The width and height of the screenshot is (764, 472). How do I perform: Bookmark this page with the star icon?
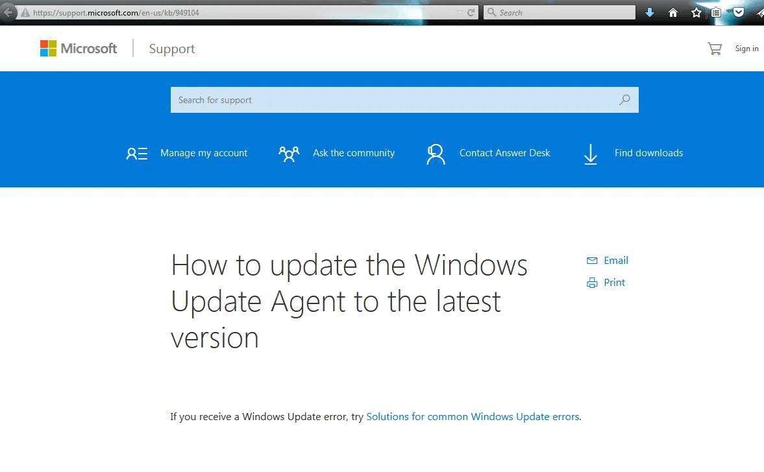pyautogui.click(x=696, y=12)
